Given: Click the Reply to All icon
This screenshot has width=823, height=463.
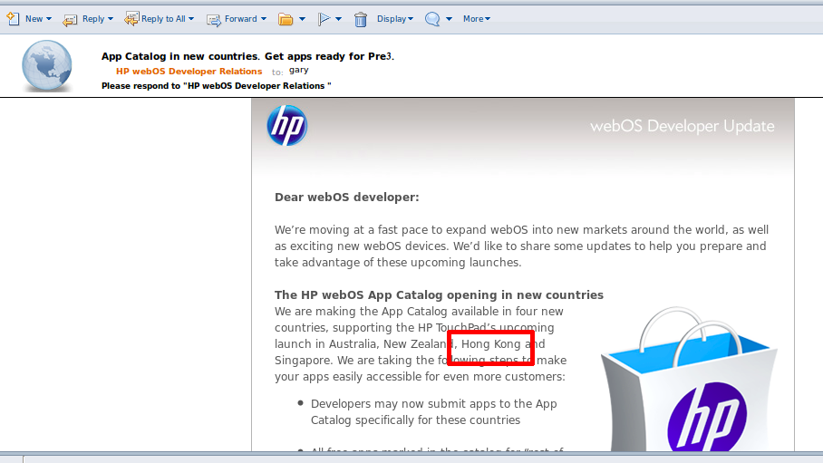Looking at the screenshot, I should (x=131, y=19).
